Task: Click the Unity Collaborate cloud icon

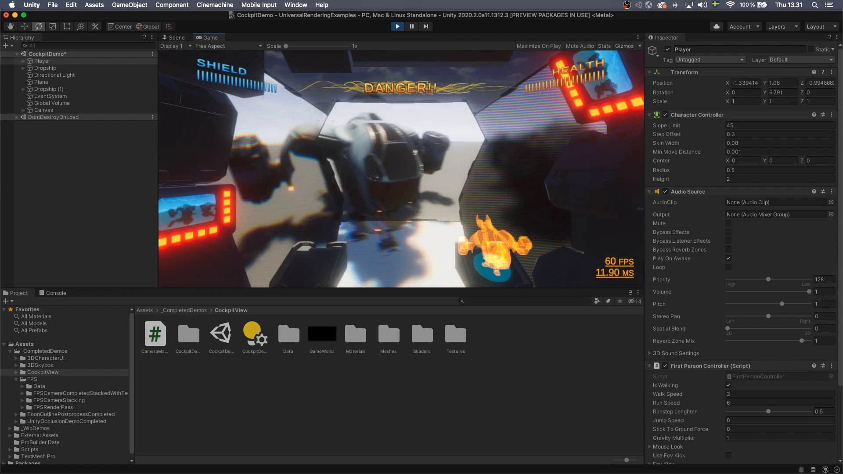Action: [717, 26]
